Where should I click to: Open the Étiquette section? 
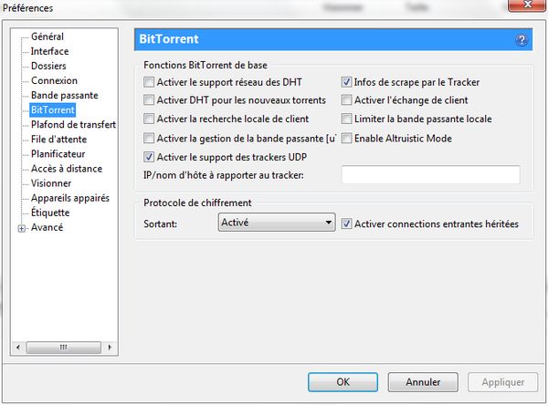pyautogui.click(x=50, y=213)
